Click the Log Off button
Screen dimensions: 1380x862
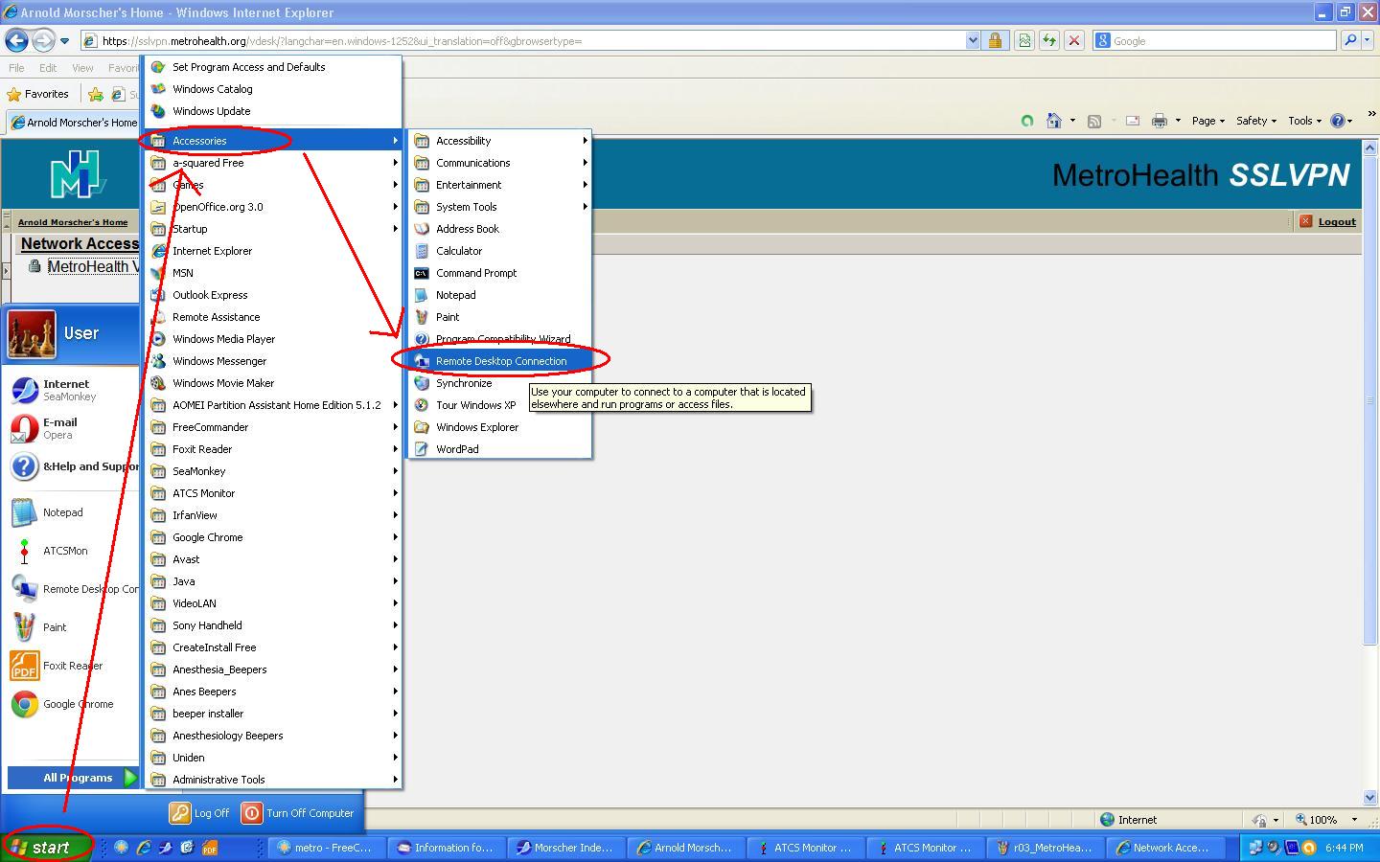pyautogui.click(x=200, y=813)
